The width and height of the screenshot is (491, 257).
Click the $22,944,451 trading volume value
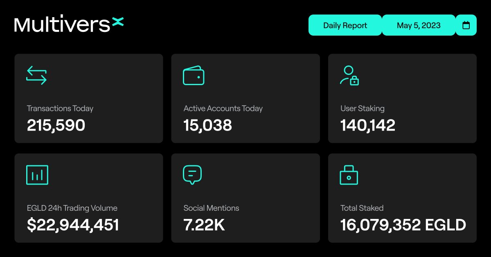tap(73, 225)
